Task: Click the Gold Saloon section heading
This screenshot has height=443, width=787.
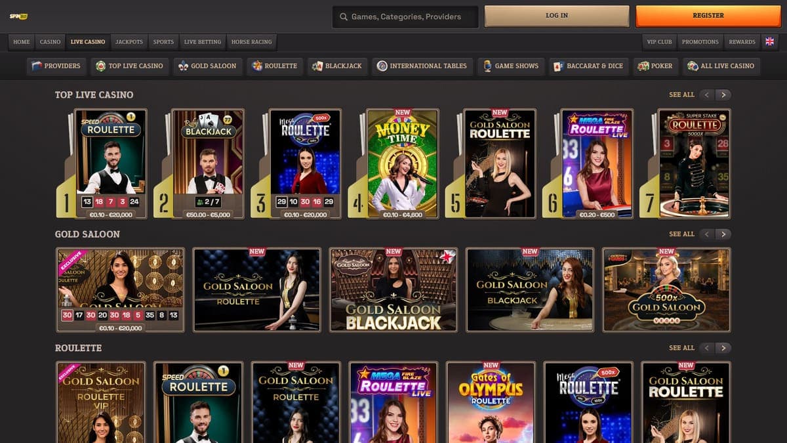Action: [x=87, y=234]
